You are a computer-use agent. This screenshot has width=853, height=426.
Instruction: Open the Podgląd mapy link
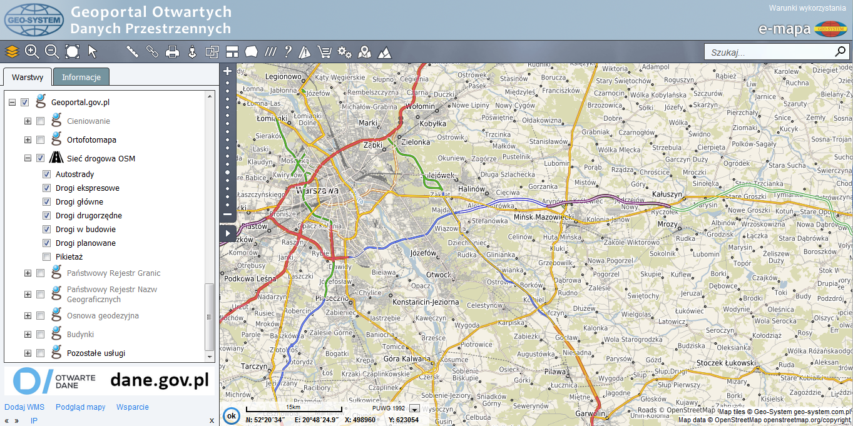click(x=81, y=407)
